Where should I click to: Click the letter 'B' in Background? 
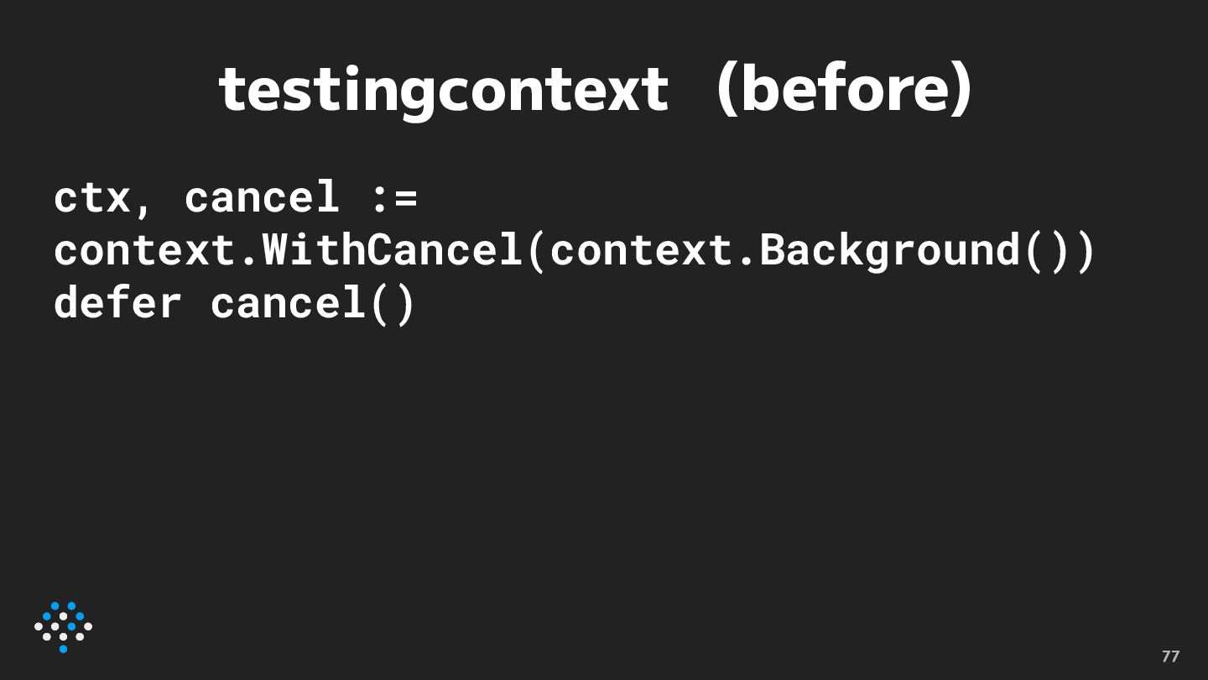(x=771, y=251)
